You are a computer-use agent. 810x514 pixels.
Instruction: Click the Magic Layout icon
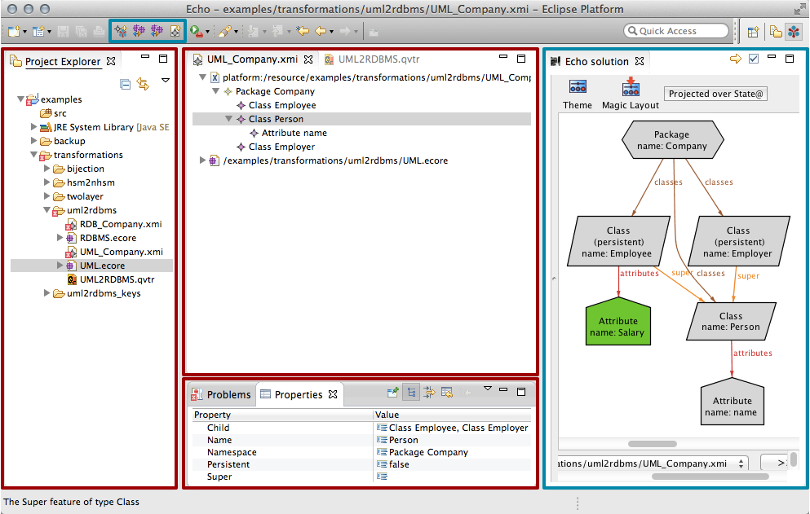point(630,89)
